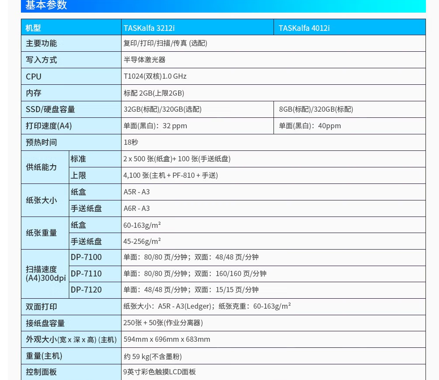
Task: Click the 2 x 500 张(纸盒)+ 100 张 value
Action: [x=177, y=159]
